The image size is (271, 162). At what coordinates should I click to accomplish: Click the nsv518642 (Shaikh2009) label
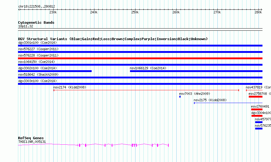click(x=38, y=74)
